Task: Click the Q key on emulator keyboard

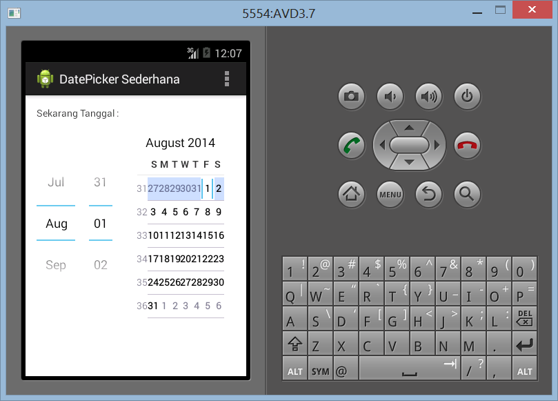Action: pos(295,293)
